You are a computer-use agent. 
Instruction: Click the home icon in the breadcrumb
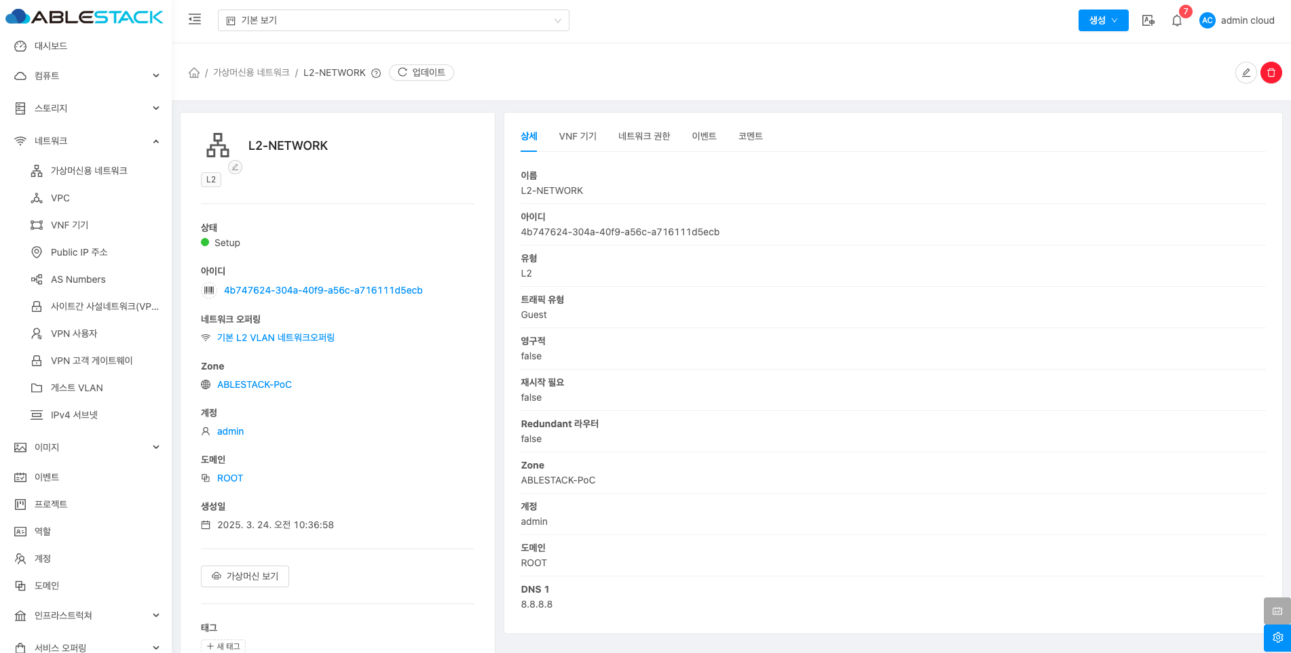click(x=194, y=73)
